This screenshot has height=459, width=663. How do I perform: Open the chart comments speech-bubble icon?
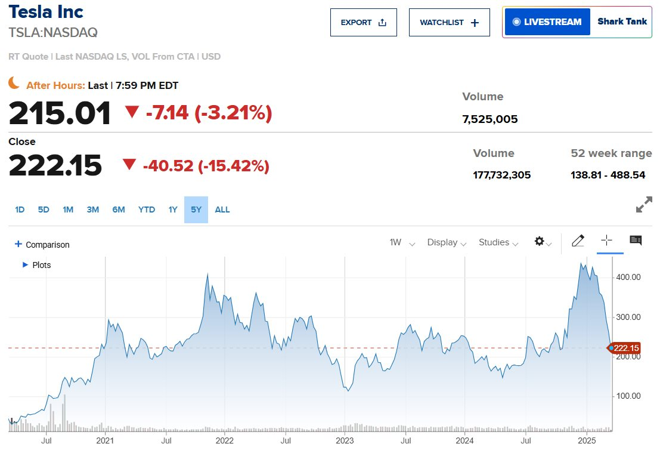pyautogui.click(x=636, y=241)
